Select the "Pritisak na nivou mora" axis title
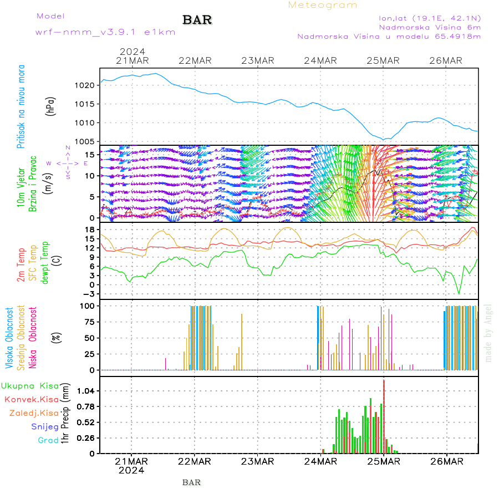This screenshot has height=499, width=499. tap(21, 106)
